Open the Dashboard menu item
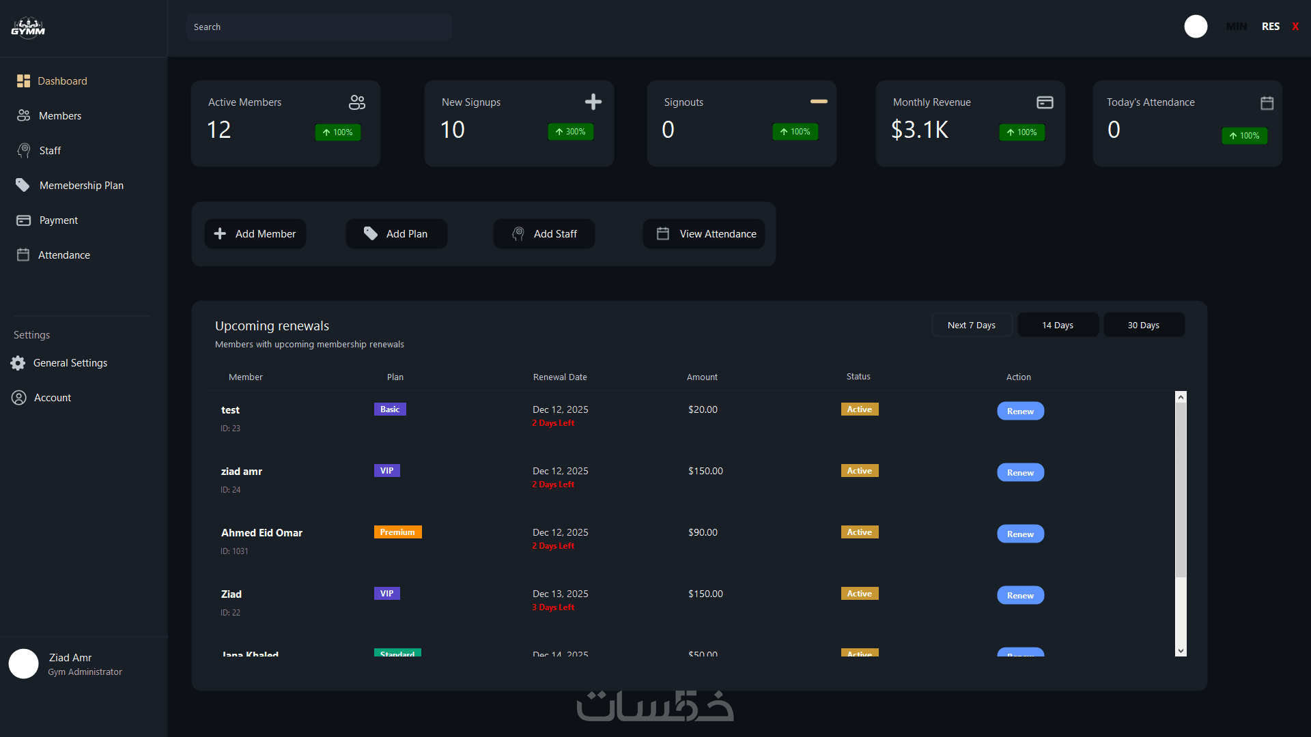The width and height of the screenshot is (1311, 737). (62, 81)
